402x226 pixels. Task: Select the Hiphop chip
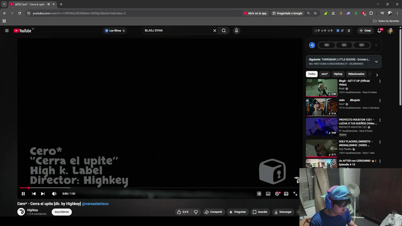pyautogui.click(x=338, y=74)
